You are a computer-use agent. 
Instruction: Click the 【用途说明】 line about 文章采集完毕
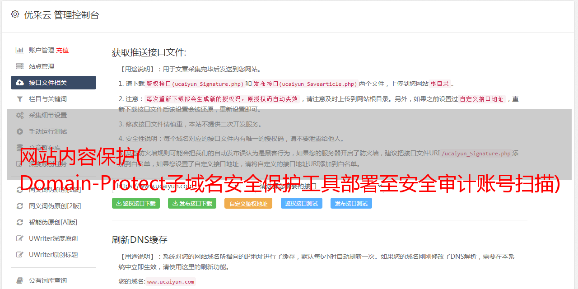tap(190, 69)
